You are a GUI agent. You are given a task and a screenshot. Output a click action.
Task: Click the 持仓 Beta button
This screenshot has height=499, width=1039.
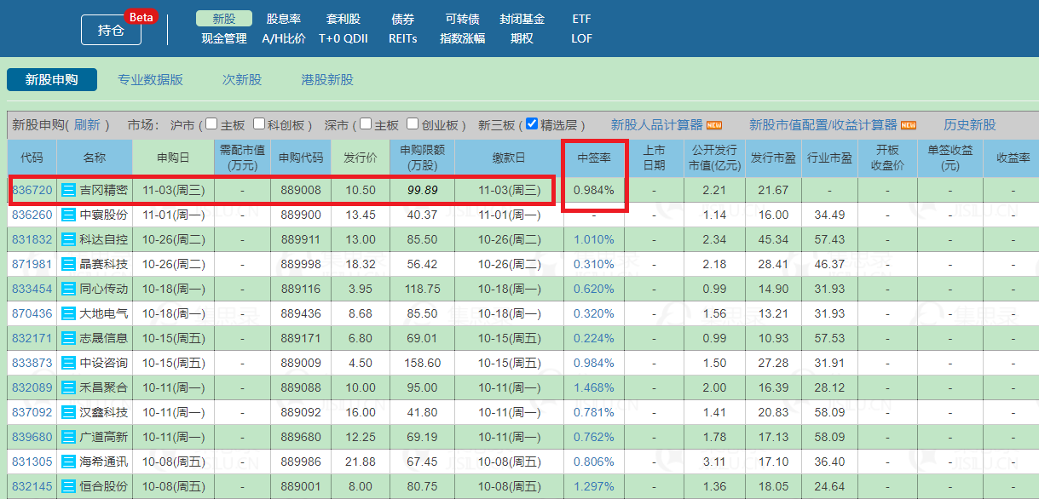coord(111,30)
